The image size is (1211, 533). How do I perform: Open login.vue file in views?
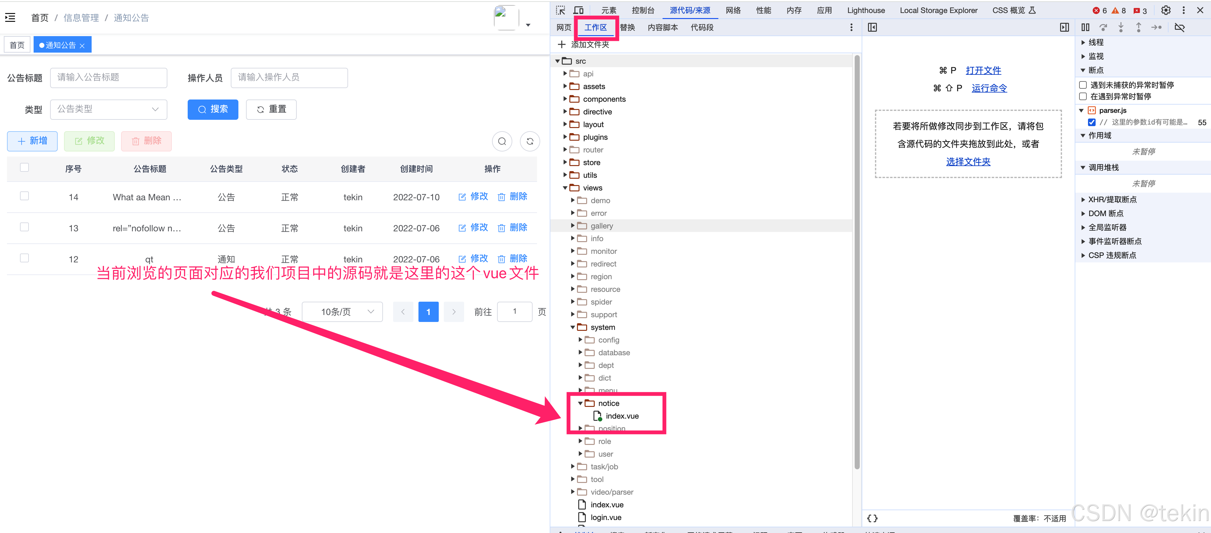[x=605, y=517]
